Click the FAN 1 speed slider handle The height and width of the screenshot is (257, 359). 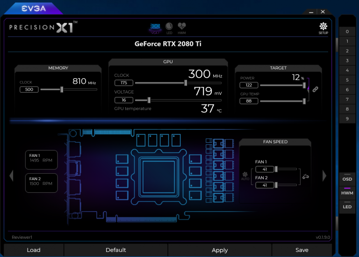(276, 169)
